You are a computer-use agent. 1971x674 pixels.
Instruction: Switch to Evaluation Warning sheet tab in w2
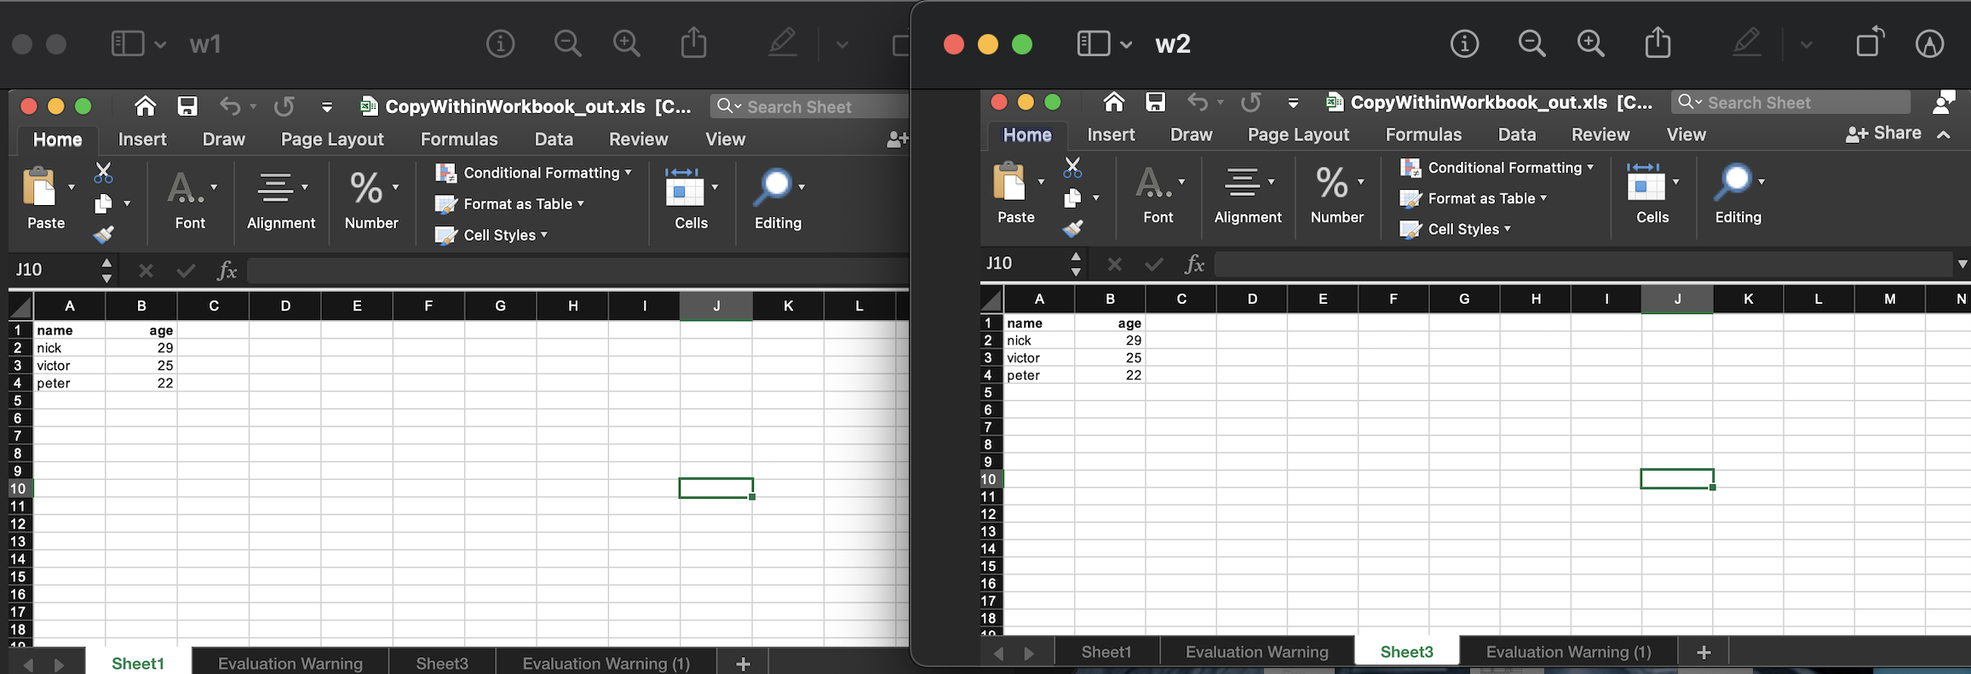(x=1256, y=652)
